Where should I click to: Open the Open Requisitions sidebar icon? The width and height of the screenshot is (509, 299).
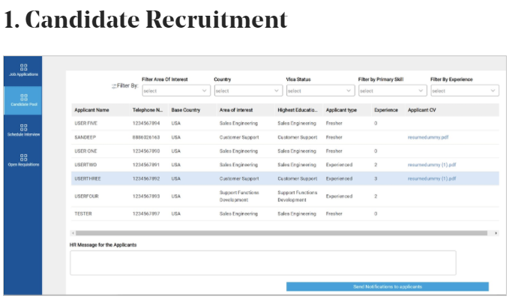pos(23,157)
